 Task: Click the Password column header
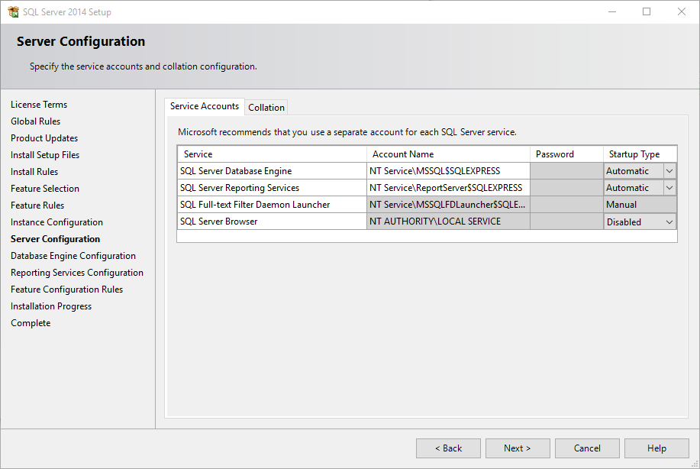[566, 154]
